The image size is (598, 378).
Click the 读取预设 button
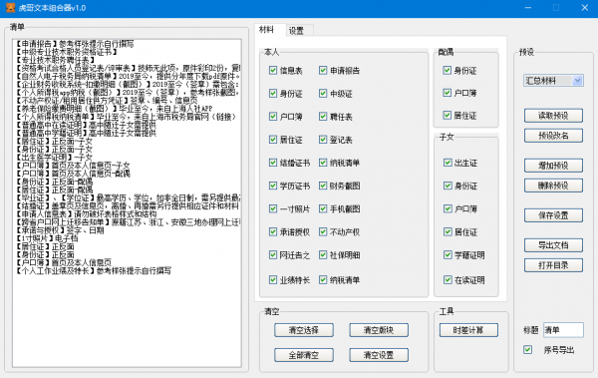(553, 116)
